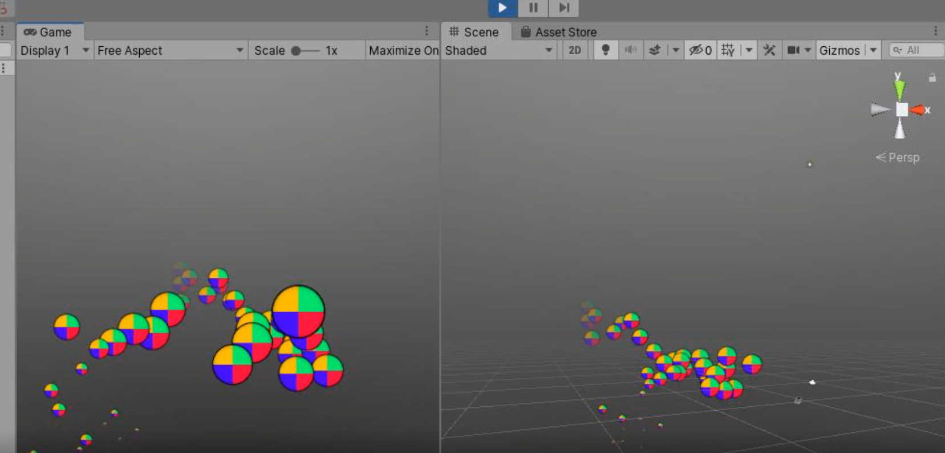Image resolution: width=945 pixels, height=453 pixels.
Task: Toggle scene audio speaker icon
Action: click(x=630, y=50)
